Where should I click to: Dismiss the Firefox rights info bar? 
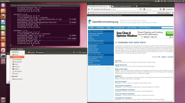[173, 13]
